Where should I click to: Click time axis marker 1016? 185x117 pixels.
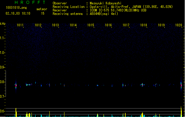point(109,25)
